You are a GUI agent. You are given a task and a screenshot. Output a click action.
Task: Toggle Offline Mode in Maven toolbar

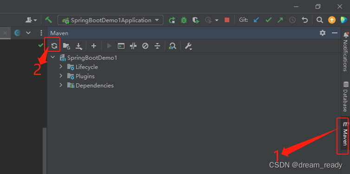(x=133, y=46)
